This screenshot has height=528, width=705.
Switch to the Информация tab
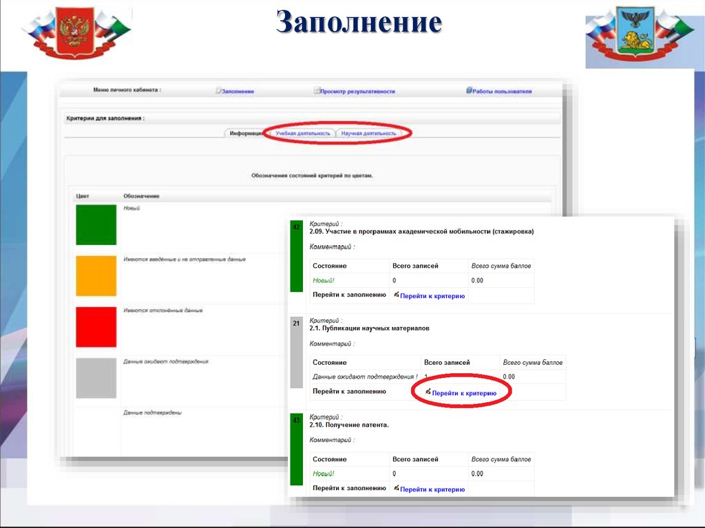(246, 133)
